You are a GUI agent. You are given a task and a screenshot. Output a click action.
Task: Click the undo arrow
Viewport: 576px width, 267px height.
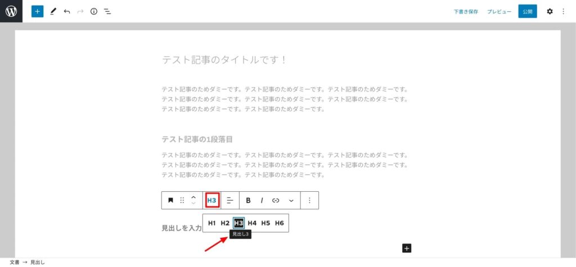(x=67, y=11)
